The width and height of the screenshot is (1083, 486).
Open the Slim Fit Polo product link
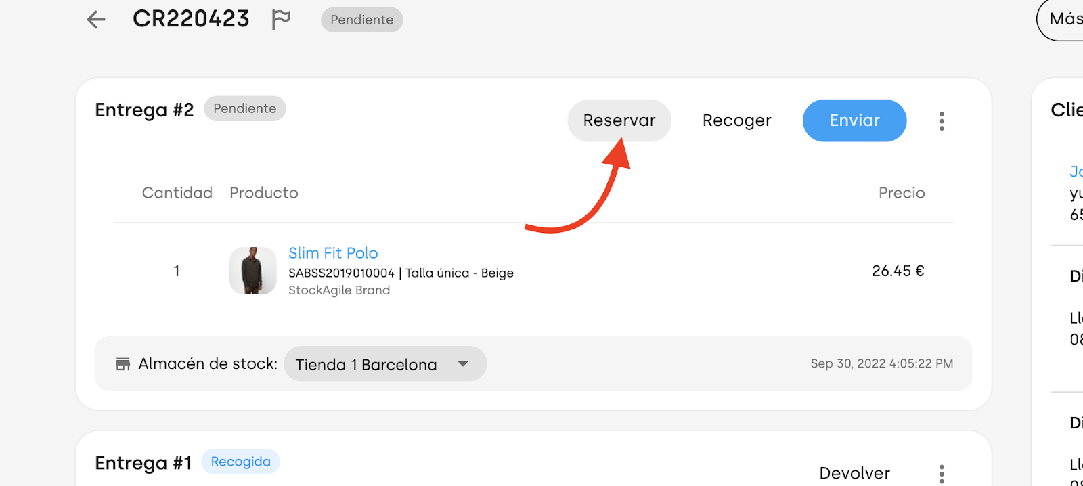pos(333,253)
